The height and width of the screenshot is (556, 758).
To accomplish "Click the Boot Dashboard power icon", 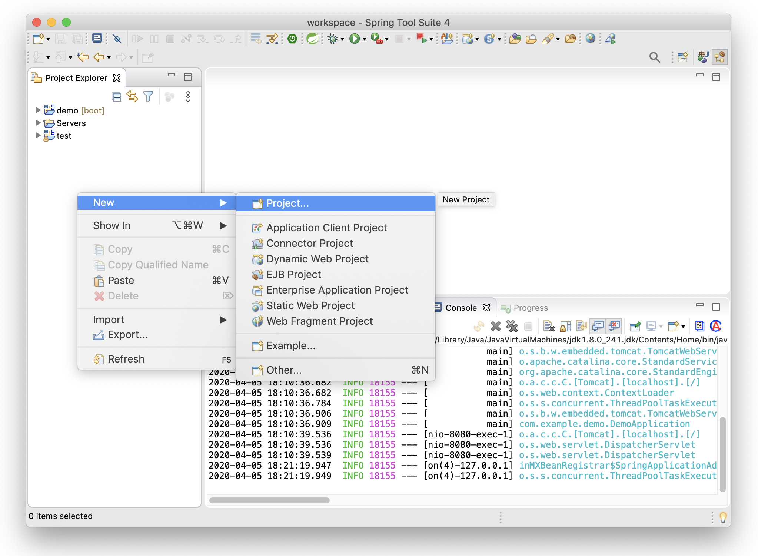I will tap(292, 39).
